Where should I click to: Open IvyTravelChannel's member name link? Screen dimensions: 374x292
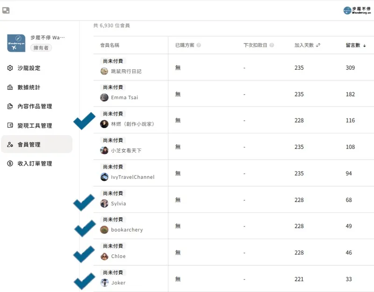(132, 177)
